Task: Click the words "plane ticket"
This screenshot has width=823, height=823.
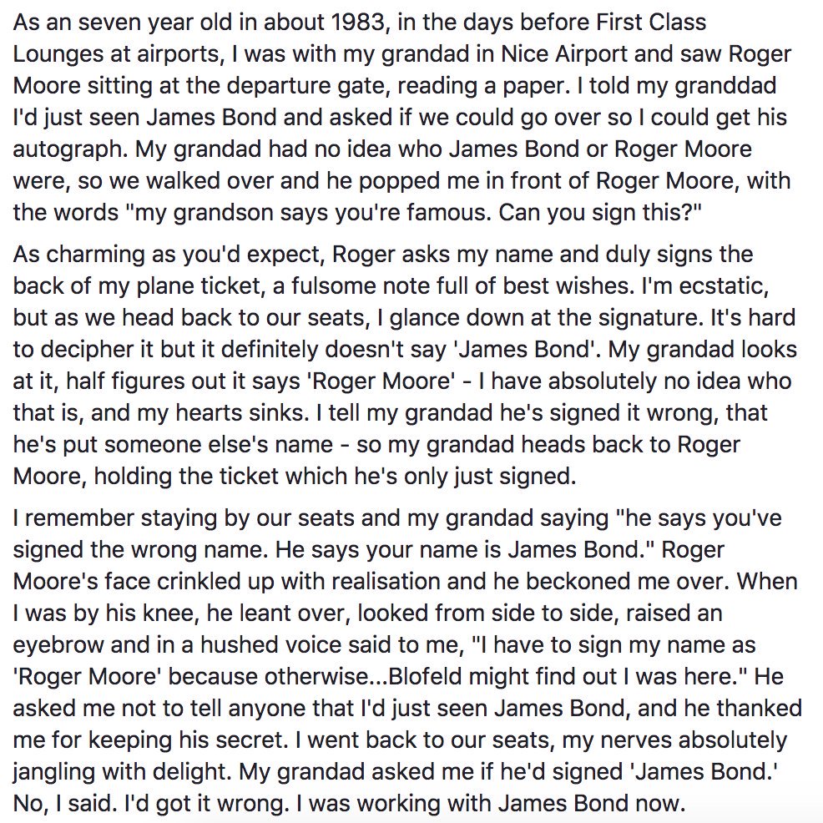Action: [204, 286]
